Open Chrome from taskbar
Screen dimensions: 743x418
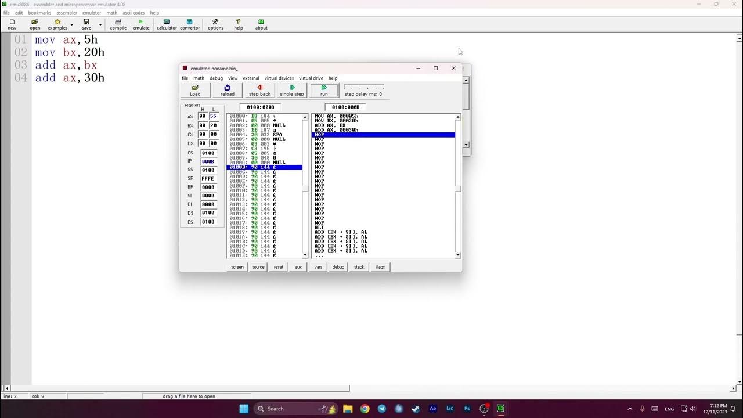(365, 409)
